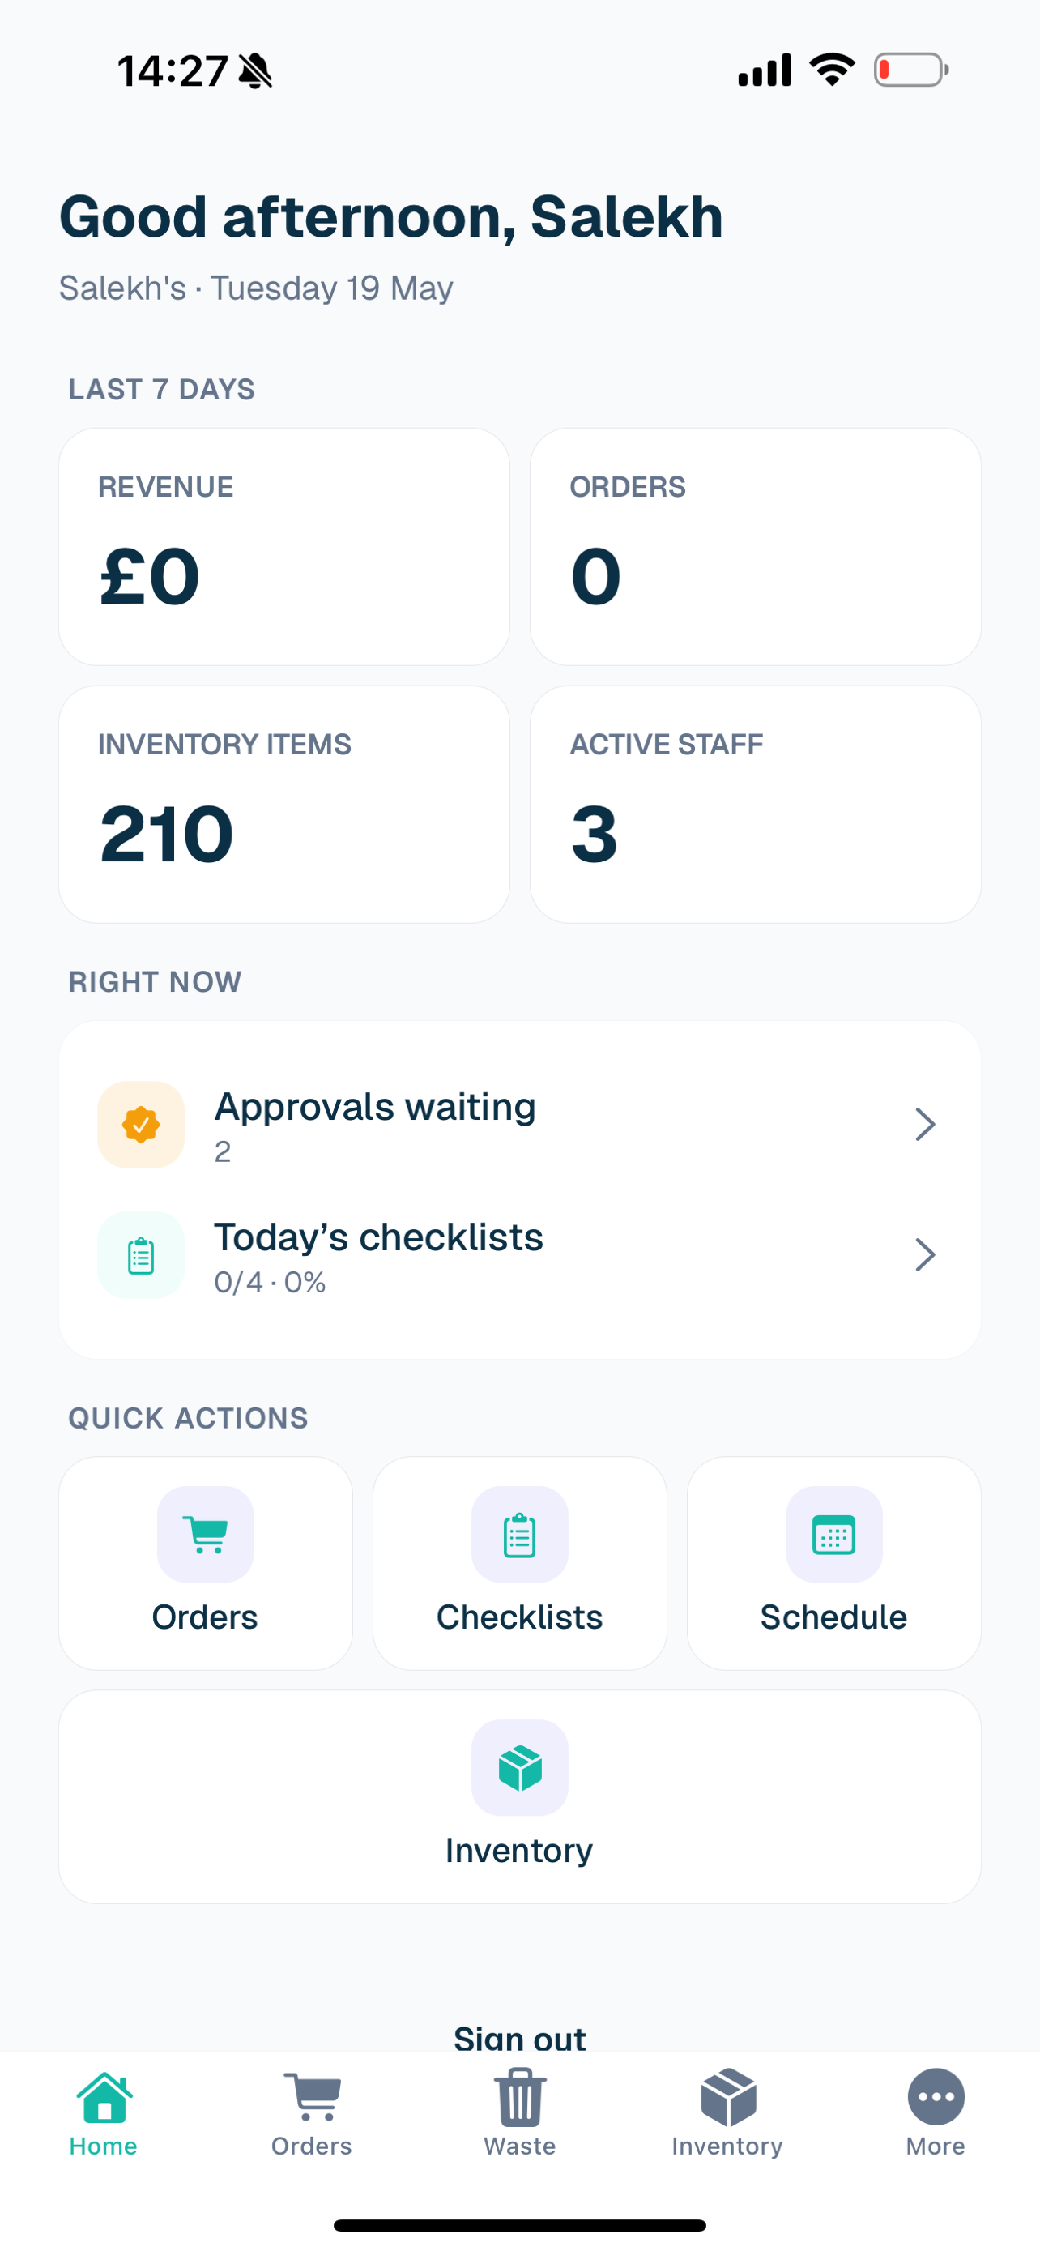The height and width of the screenshot is (2251, 1040).
Task: Open the Revenue £0 stat card
Action: pyautogui.click(x=283, y=546)
